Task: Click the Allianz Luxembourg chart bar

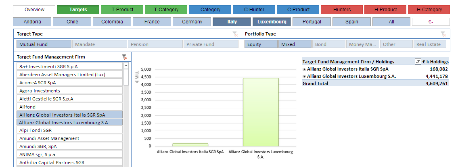Action: pos(261,112)
